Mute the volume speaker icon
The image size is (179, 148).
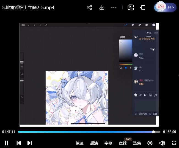pos(162,143)
